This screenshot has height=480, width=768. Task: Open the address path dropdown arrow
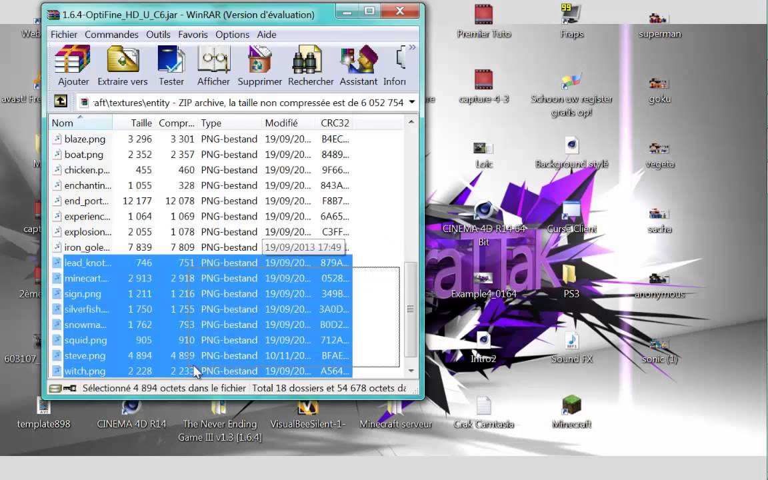412,103
